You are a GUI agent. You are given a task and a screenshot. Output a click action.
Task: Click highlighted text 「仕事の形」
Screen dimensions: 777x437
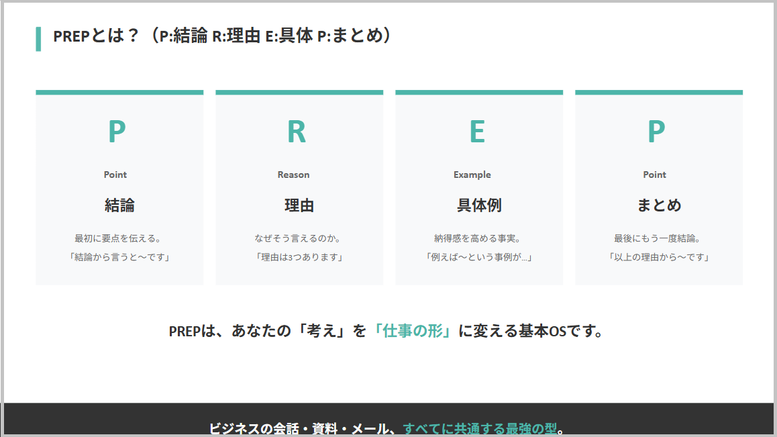tap(412, 331)
